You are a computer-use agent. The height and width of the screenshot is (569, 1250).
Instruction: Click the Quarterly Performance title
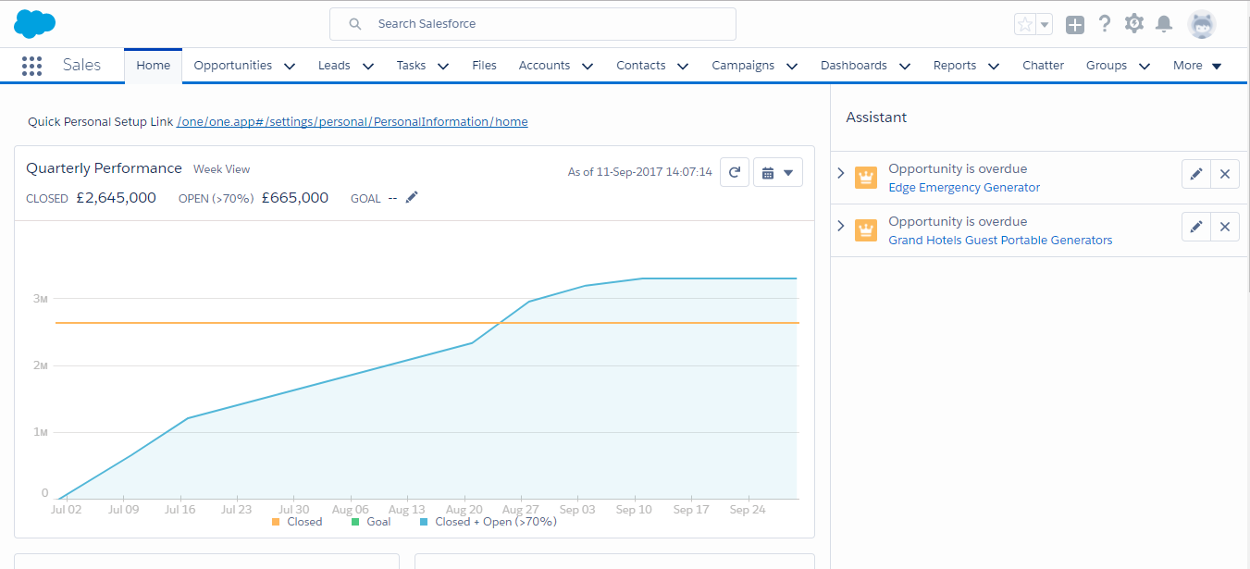(x=104, y=168)
